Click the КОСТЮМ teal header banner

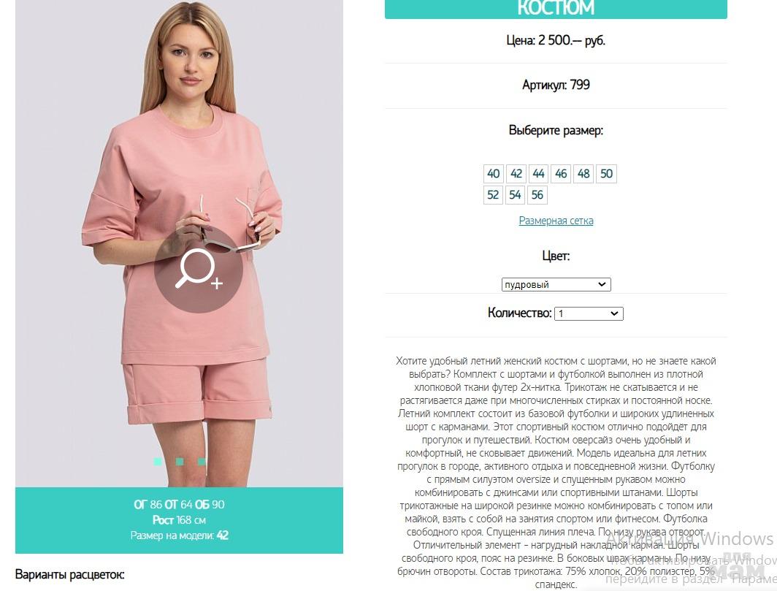point(556,9)
